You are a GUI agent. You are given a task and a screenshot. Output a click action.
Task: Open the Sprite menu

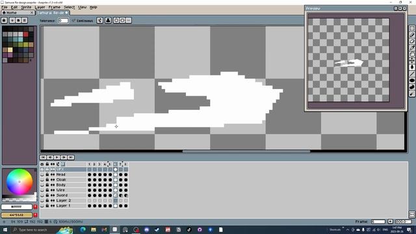26,7
